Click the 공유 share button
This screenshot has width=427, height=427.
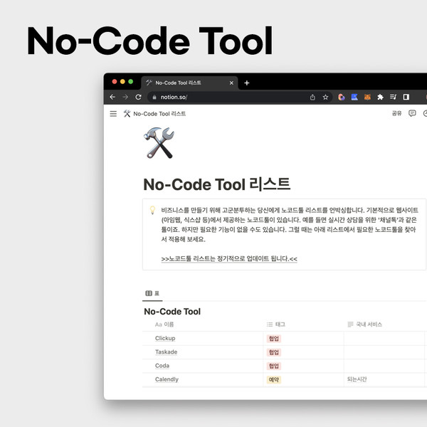click(396, 113)
